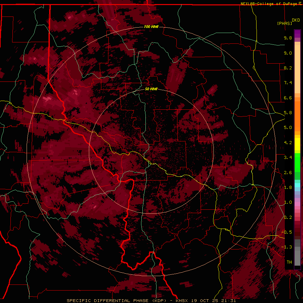Screen dimensions: 303x303
Task: Click the 1.0 legend value
Action: tap(288, 202)
